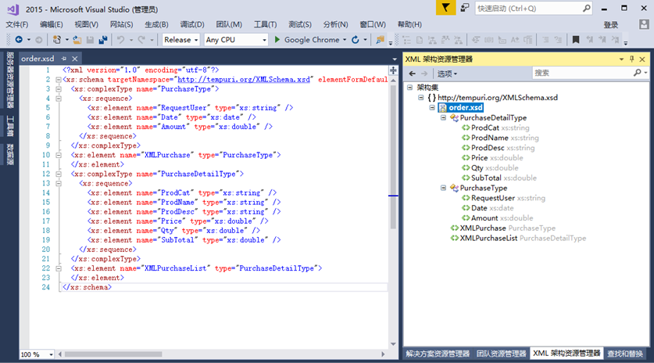Collapse code outlining at line 2
This screenshot has height=363, width=654.
pyautogui.click(x=59, y=79)
